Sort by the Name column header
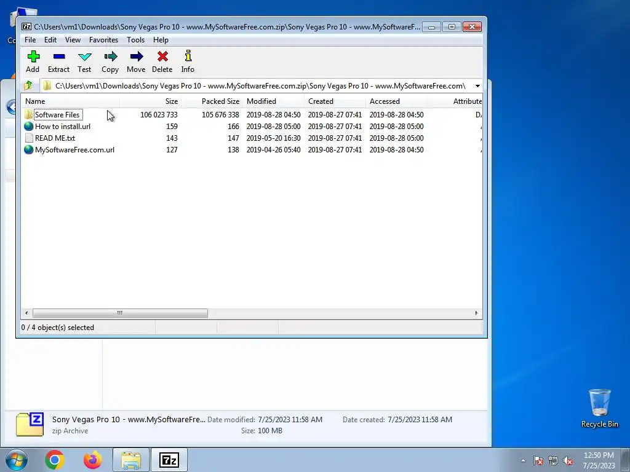630x472 pixels. [70, 101]
